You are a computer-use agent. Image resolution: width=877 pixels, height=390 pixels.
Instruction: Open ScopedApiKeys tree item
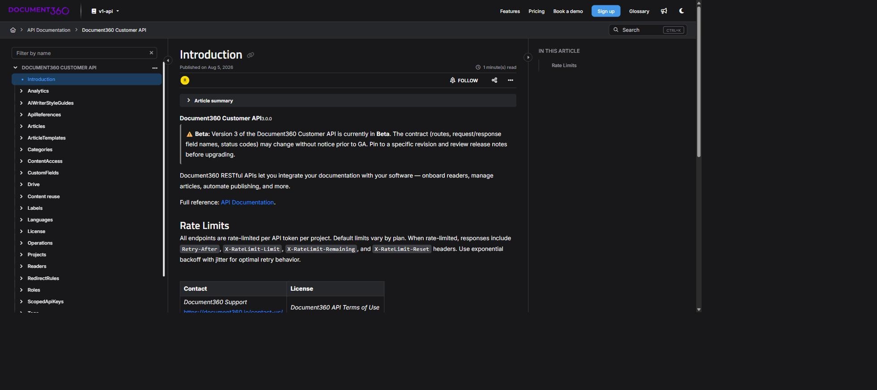pyautogui.click(x=45, y=301)
